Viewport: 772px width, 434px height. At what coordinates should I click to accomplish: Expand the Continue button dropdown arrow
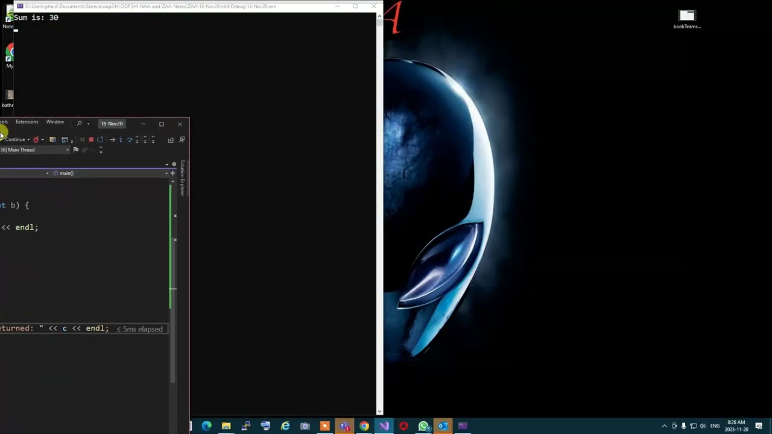[28, 140]
